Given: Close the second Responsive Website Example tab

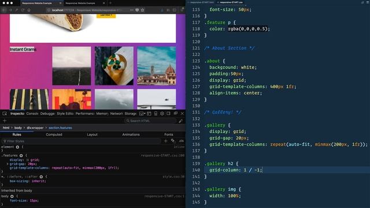Looking at the screenshot, I should tap(103, 3).
